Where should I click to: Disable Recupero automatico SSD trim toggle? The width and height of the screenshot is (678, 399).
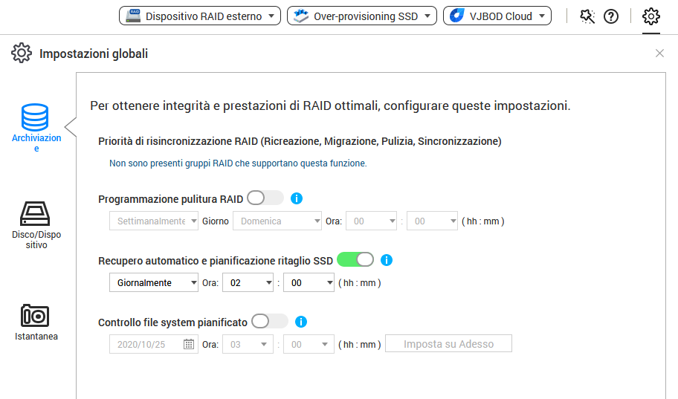tap(355, 260)
